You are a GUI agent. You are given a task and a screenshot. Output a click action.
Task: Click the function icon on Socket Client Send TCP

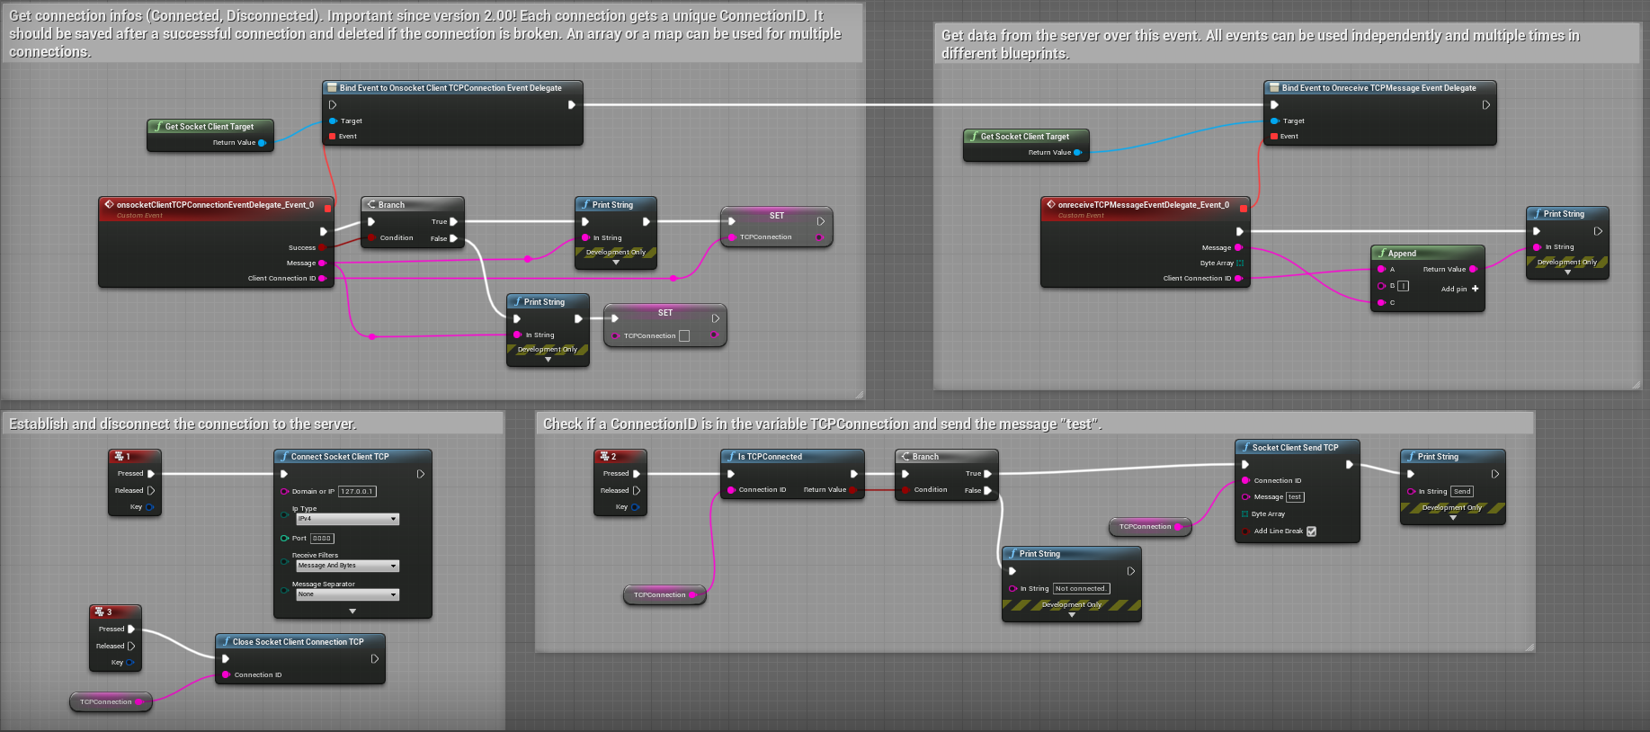(x=1245, y=448)
